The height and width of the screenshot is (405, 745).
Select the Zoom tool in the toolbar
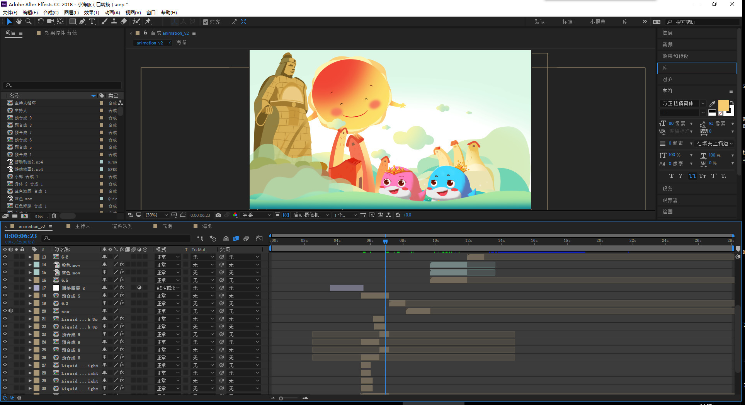(29, 22)
